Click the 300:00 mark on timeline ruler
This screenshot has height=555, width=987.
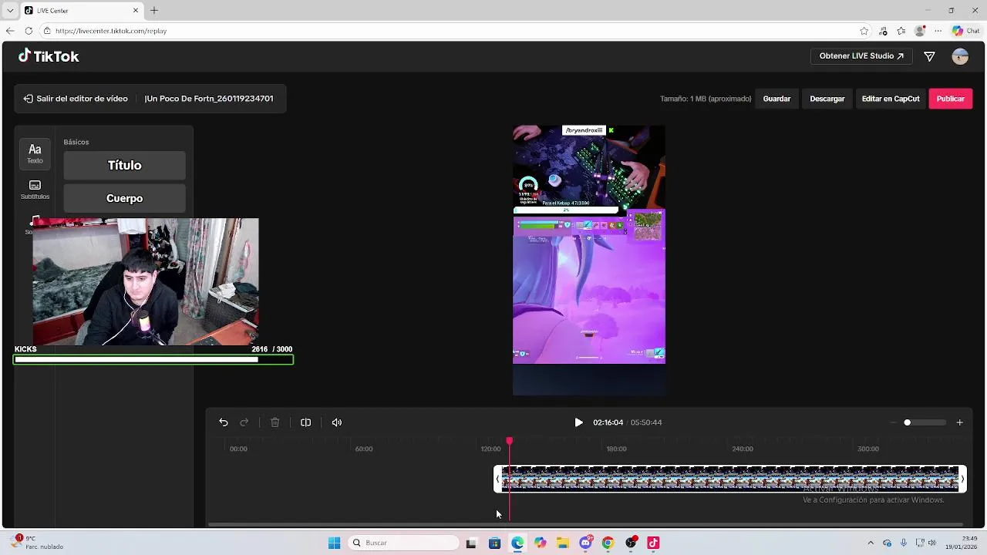(868, 449)
